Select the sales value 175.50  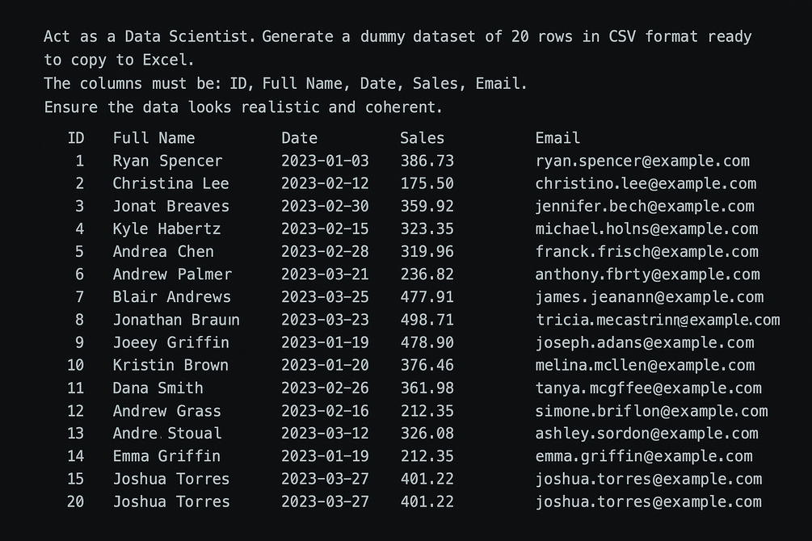click(427, 184)
